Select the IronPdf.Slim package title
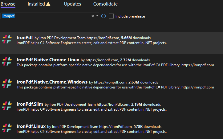The width and height of the screenshot is (223, 139). [30, 104]
